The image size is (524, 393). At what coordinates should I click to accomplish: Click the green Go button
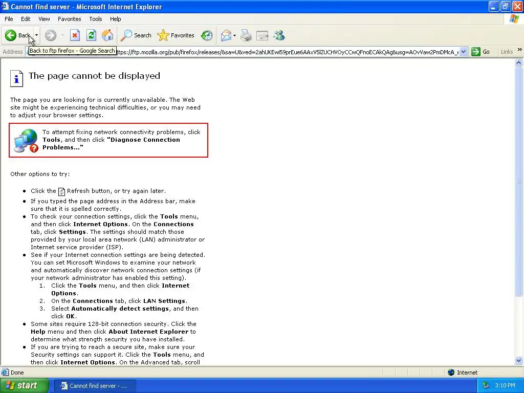click(481, 52)
